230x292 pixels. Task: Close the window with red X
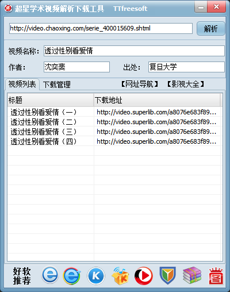tap(216, 7)
